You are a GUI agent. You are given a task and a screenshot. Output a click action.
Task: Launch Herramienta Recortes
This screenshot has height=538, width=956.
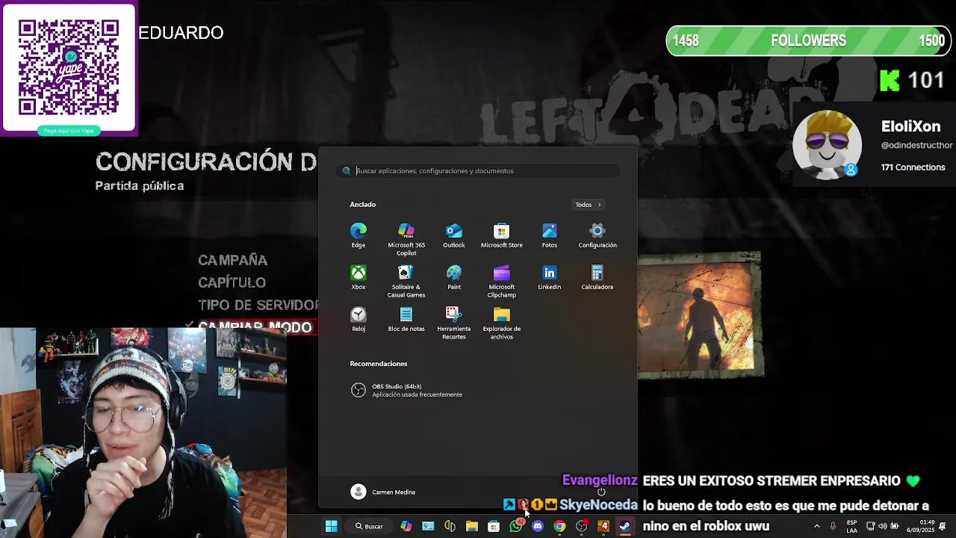(x=454, y=323)
